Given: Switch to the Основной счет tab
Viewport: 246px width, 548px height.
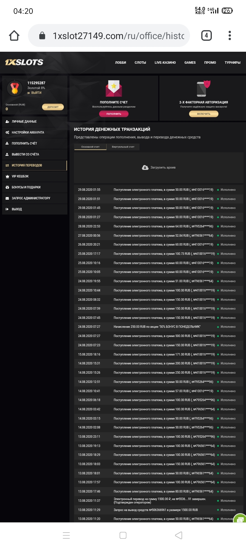Looking at the screenshot, I should (90, 147).
